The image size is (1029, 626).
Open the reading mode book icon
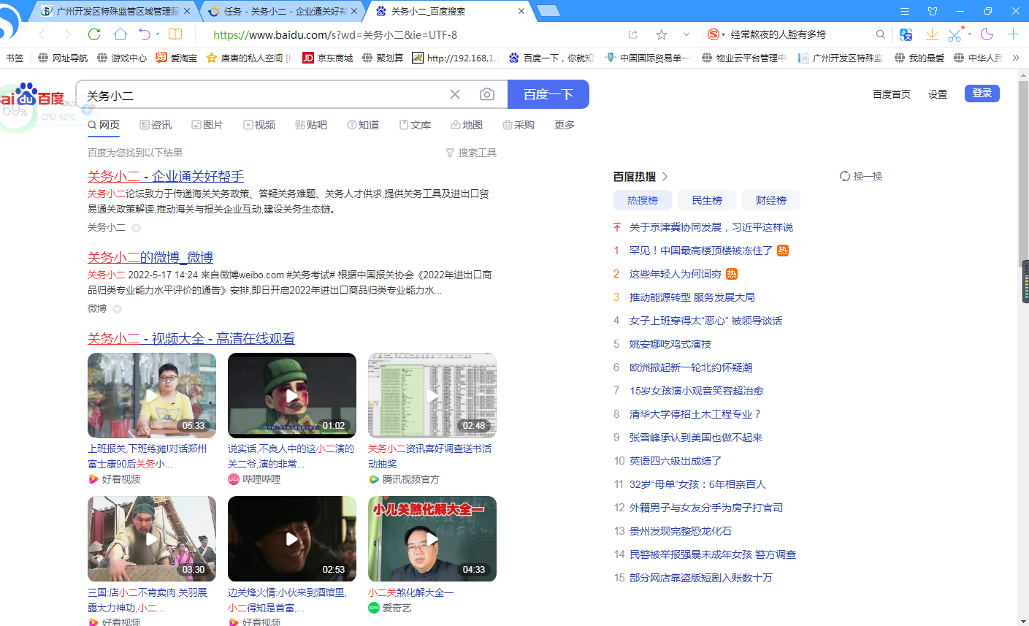click(x=175, y=34)
